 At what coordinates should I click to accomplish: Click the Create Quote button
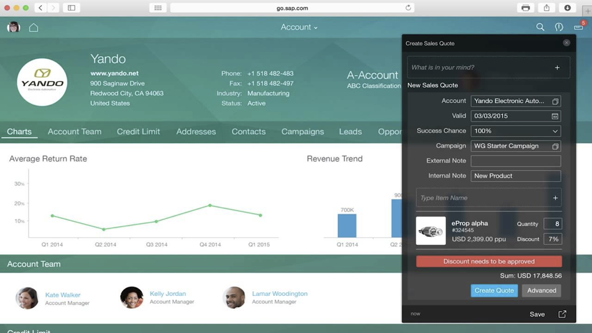pos(494,290)
